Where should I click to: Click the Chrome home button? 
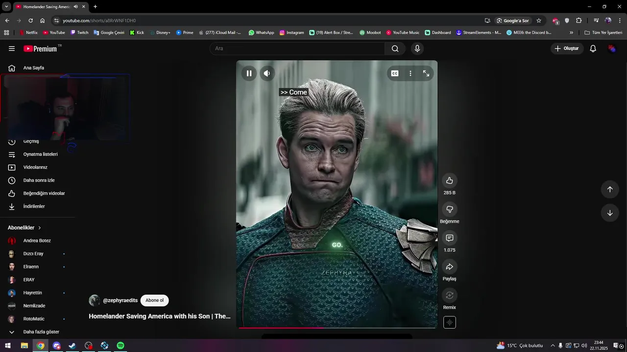point(42,21)
